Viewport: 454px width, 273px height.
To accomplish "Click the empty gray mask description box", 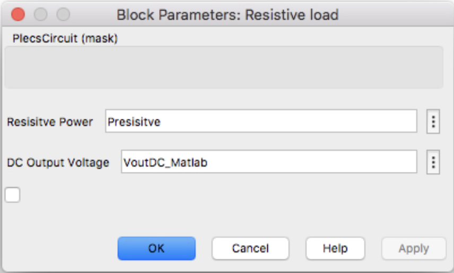I will [224, 67].
